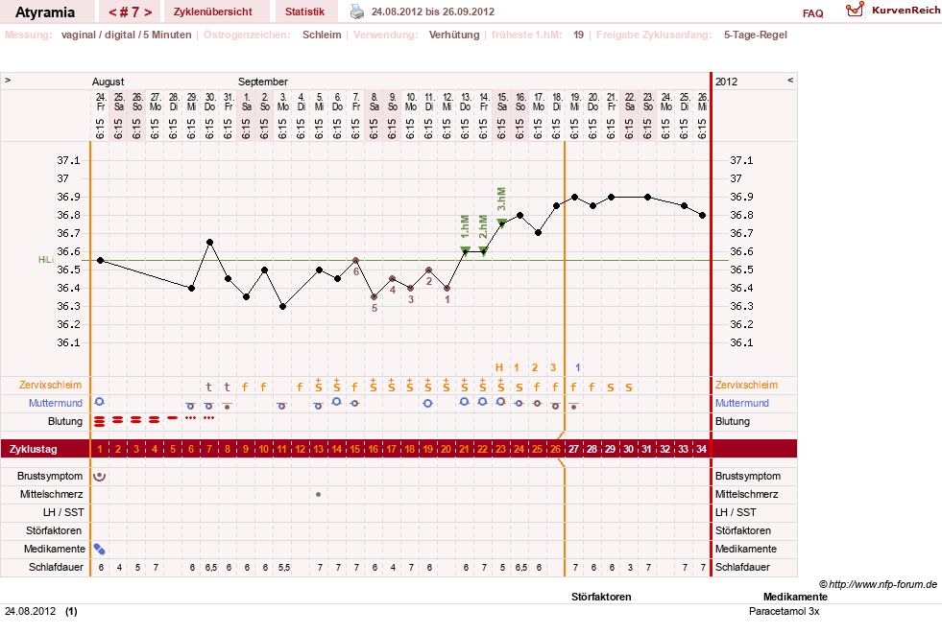
Task: Click the # 7 cycle number tab
Action: click(131, 12)
